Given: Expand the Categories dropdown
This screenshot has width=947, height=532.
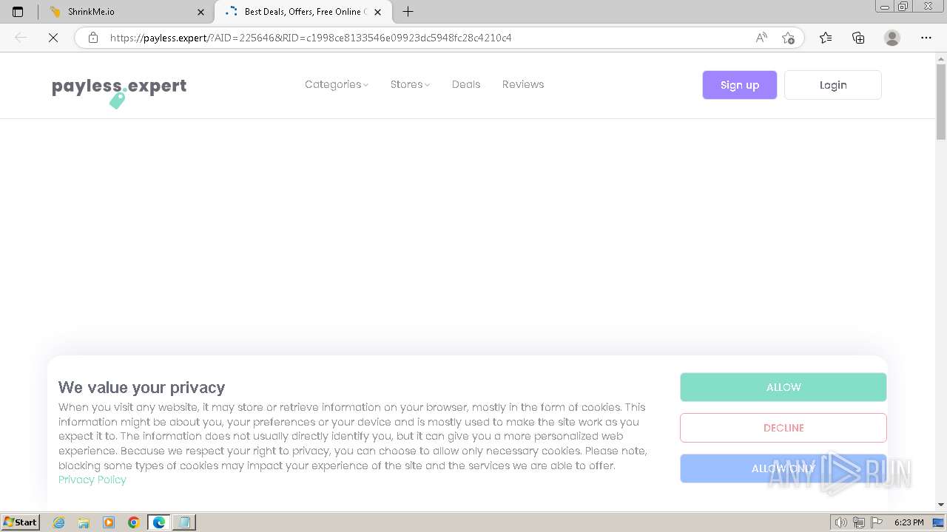Looking at the screenshot, I should pyautogui.click(x=337, y=84).
